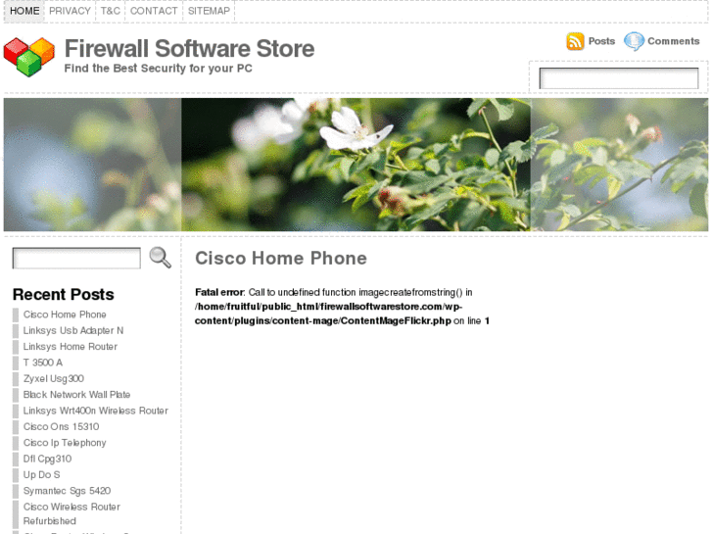Go to the HOME menu item
Screen dimensions: 712x534
point(24,11)
